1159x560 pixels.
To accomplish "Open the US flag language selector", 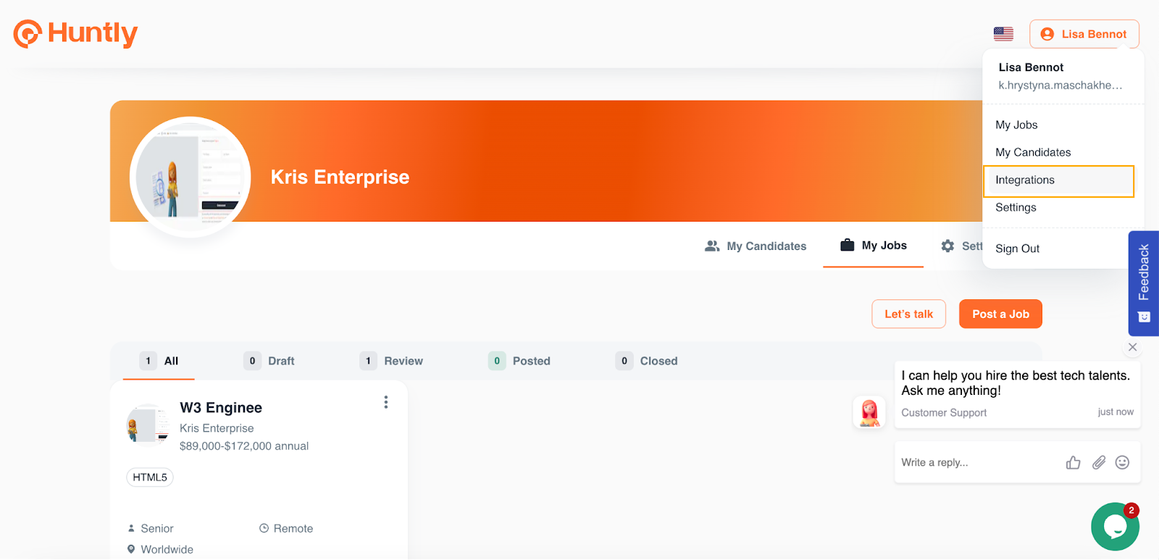I will pos(1003,34).
